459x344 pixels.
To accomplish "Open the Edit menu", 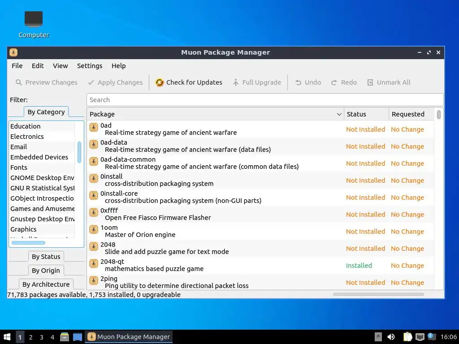I will (38, 66).
